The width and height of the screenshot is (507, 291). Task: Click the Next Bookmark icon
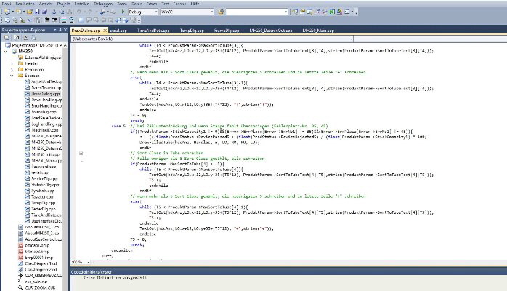96,20
